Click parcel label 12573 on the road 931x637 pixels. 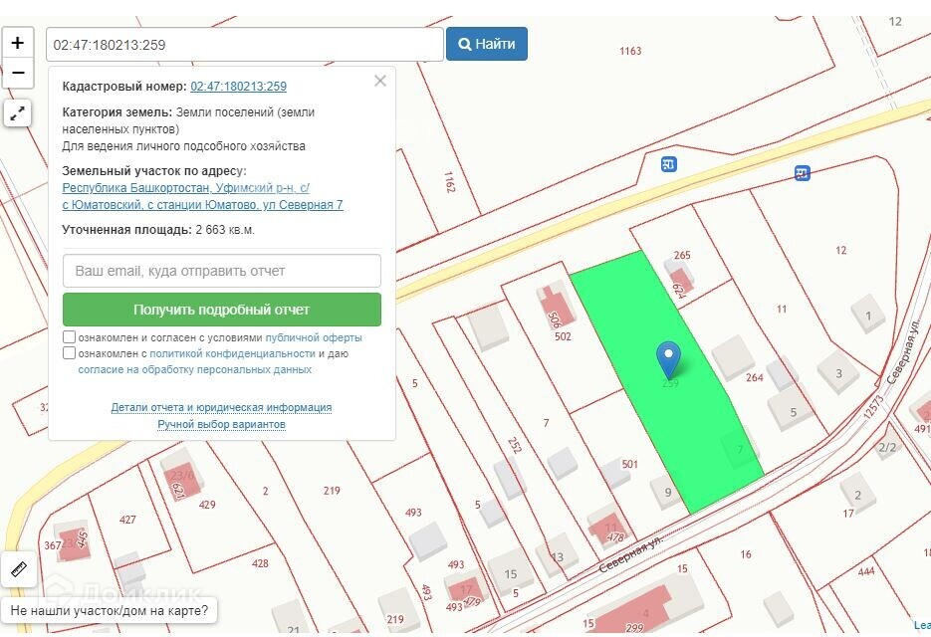pos(873,407)
